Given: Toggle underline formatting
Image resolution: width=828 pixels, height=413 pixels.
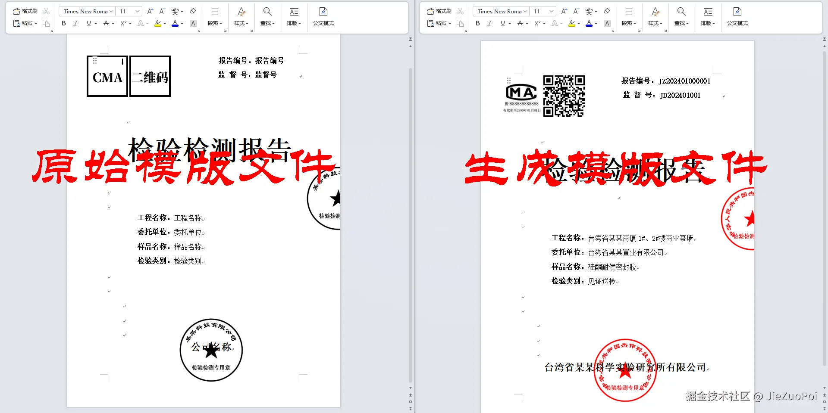Looking at the screenshot, I should (88, 23).
